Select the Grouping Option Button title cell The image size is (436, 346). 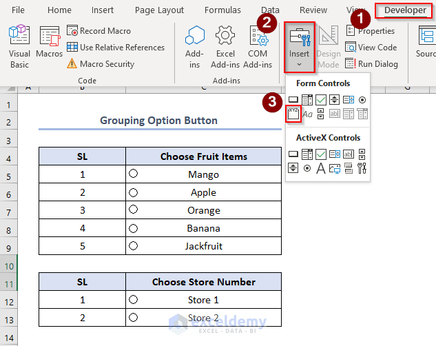(158, 121)
